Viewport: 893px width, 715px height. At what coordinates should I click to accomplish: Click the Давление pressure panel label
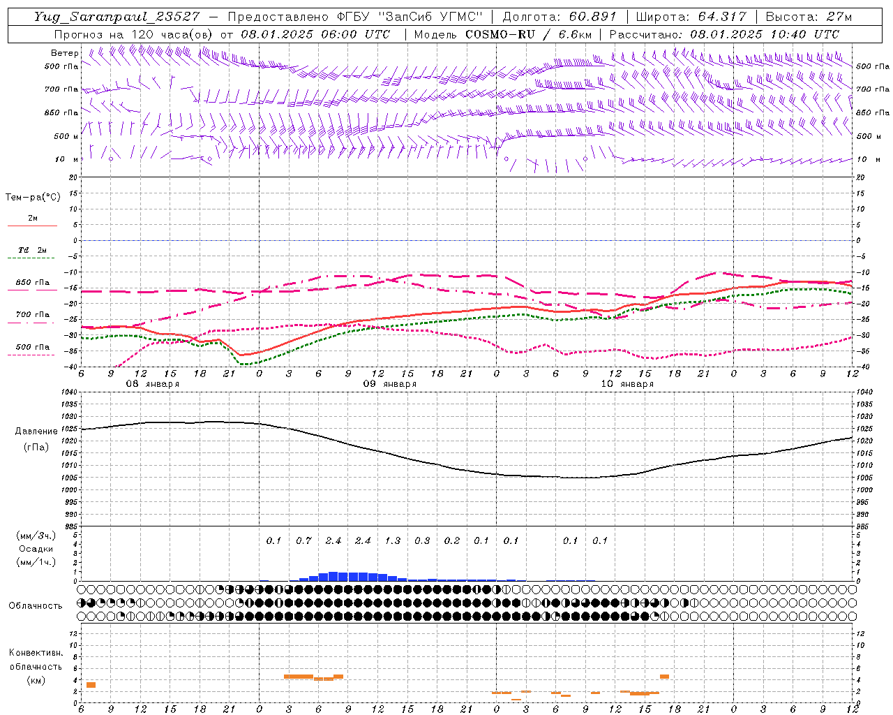click(36, 432)
